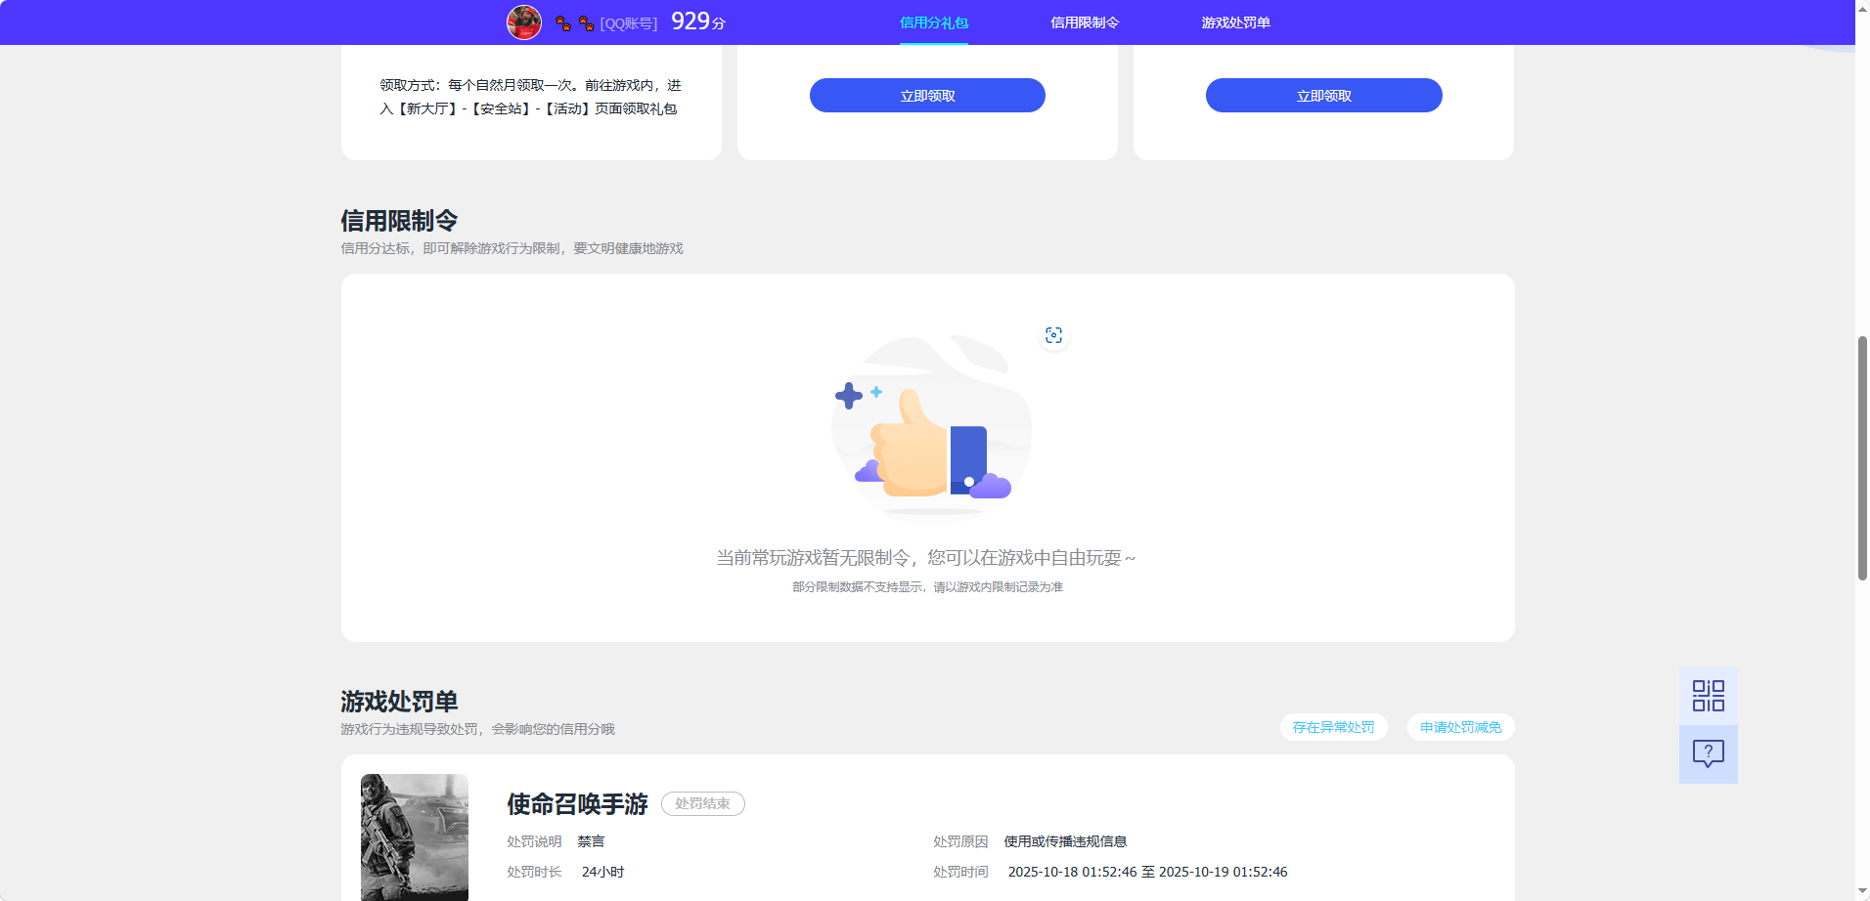Click the 禁言 penalty description value
Screen dimensions: 1870x901
(x=591, y=841)
